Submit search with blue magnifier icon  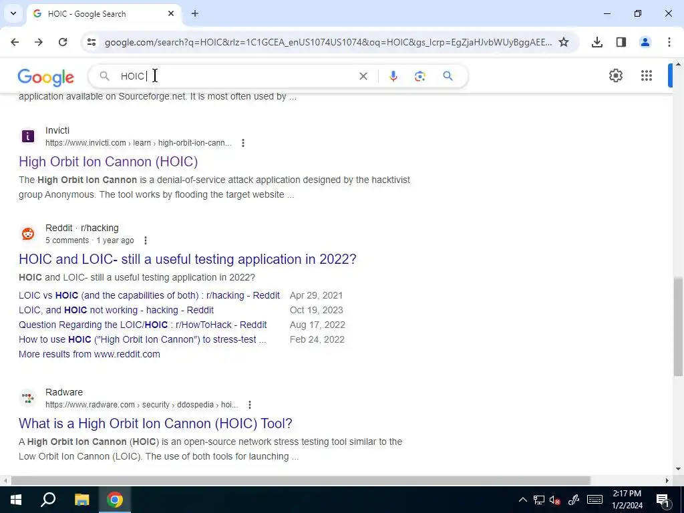click(x=448, y=76)
